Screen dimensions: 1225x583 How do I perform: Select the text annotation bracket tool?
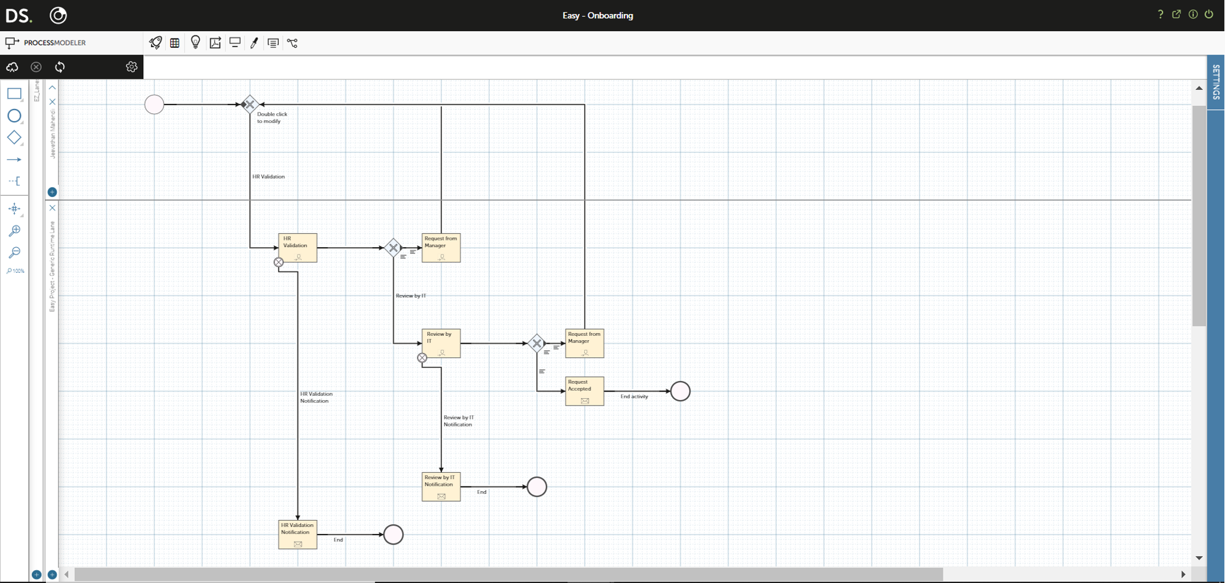click(14, 181)
